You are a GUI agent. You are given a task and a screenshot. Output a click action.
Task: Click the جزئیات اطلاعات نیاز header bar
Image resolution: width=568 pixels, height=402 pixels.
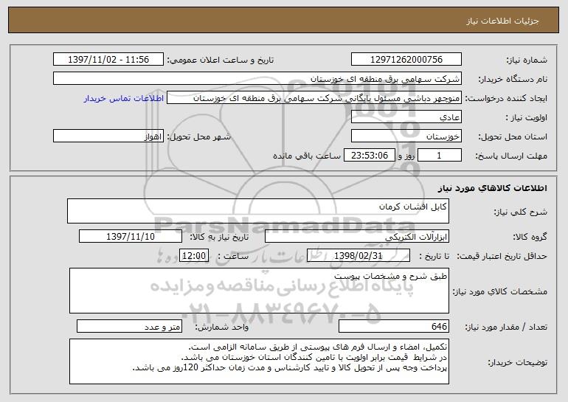pos(284,21)
